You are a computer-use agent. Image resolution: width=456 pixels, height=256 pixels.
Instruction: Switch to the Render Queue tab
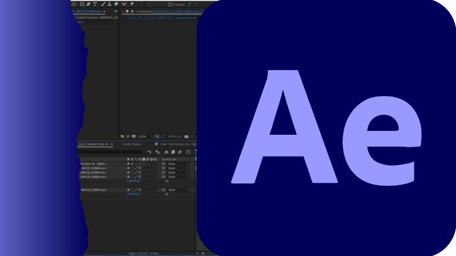tap(132, 144)
